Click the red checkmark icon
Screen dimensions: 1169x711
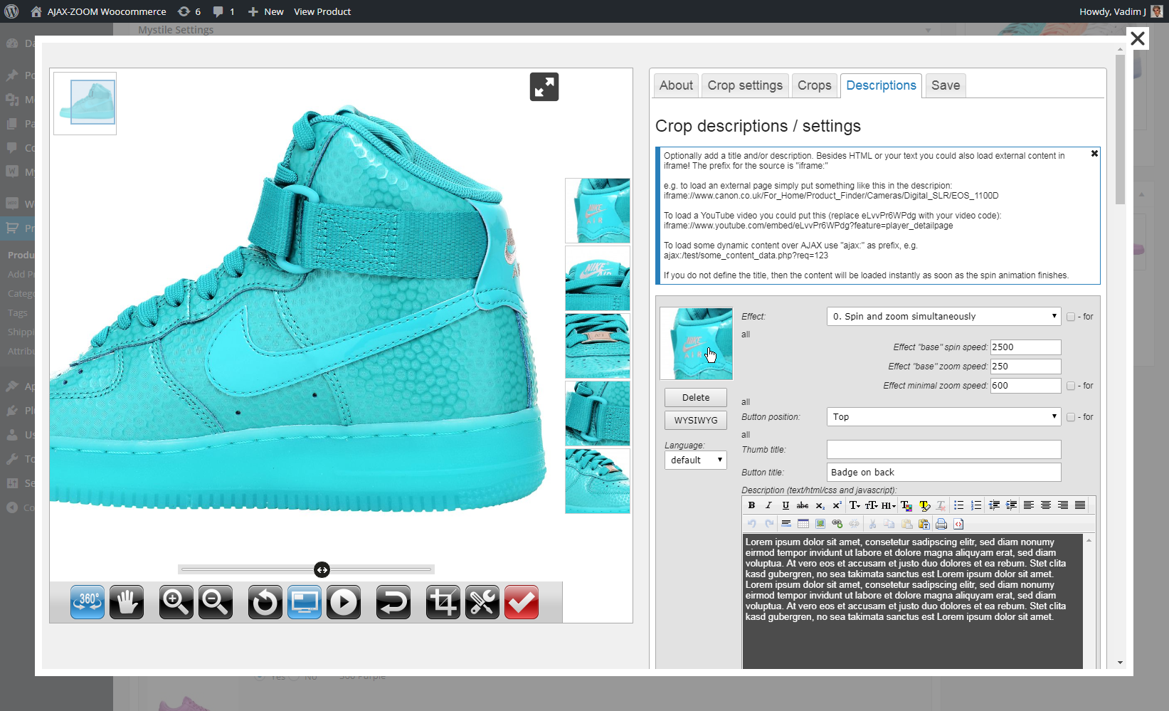[x=522, y=602]
